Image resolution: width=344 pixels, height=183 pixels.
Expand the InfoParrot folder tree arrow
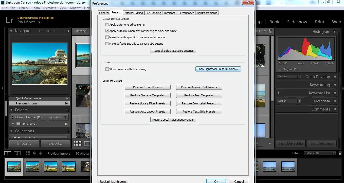click(x=13, y=124)
